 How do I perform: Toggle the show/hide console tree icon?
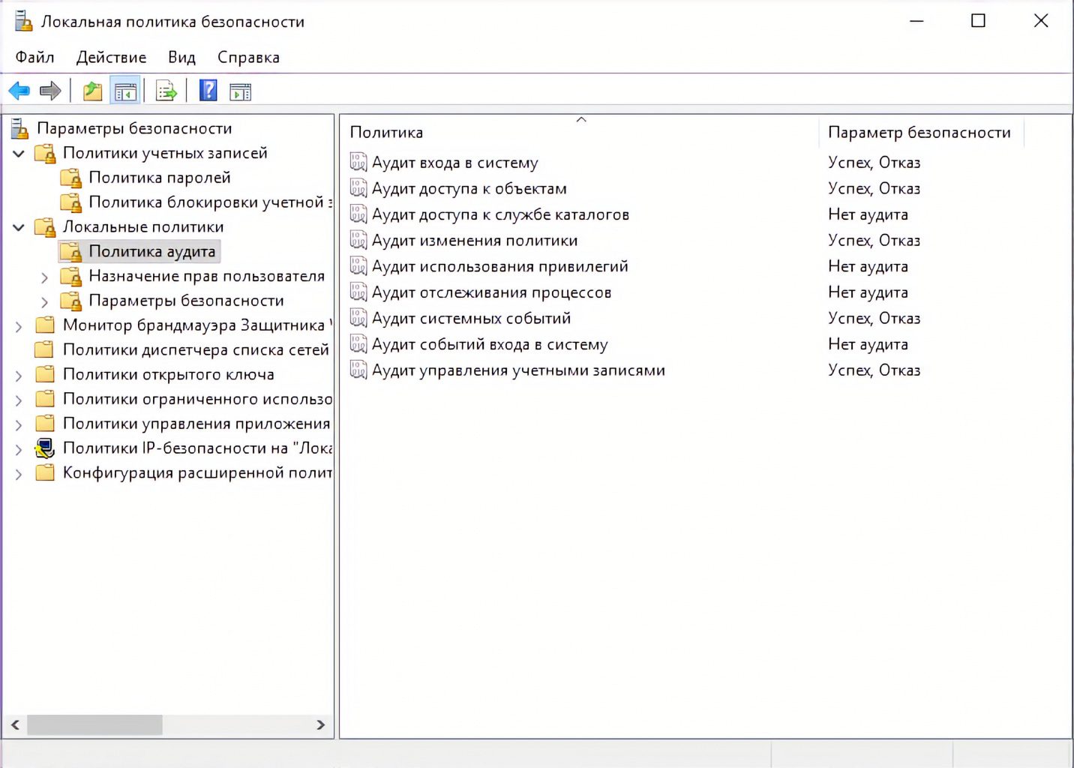pos(125,91)
